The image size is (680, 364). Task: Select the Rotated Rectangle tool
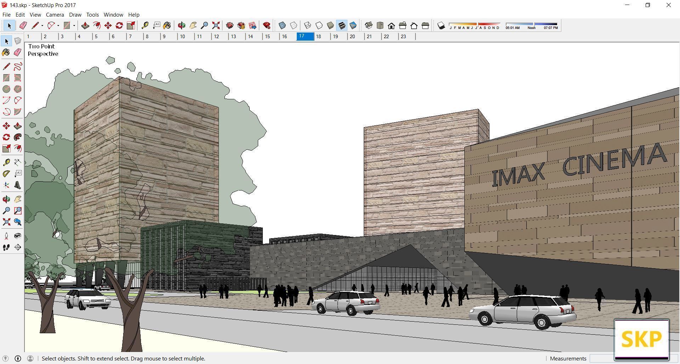coord(17,78)
